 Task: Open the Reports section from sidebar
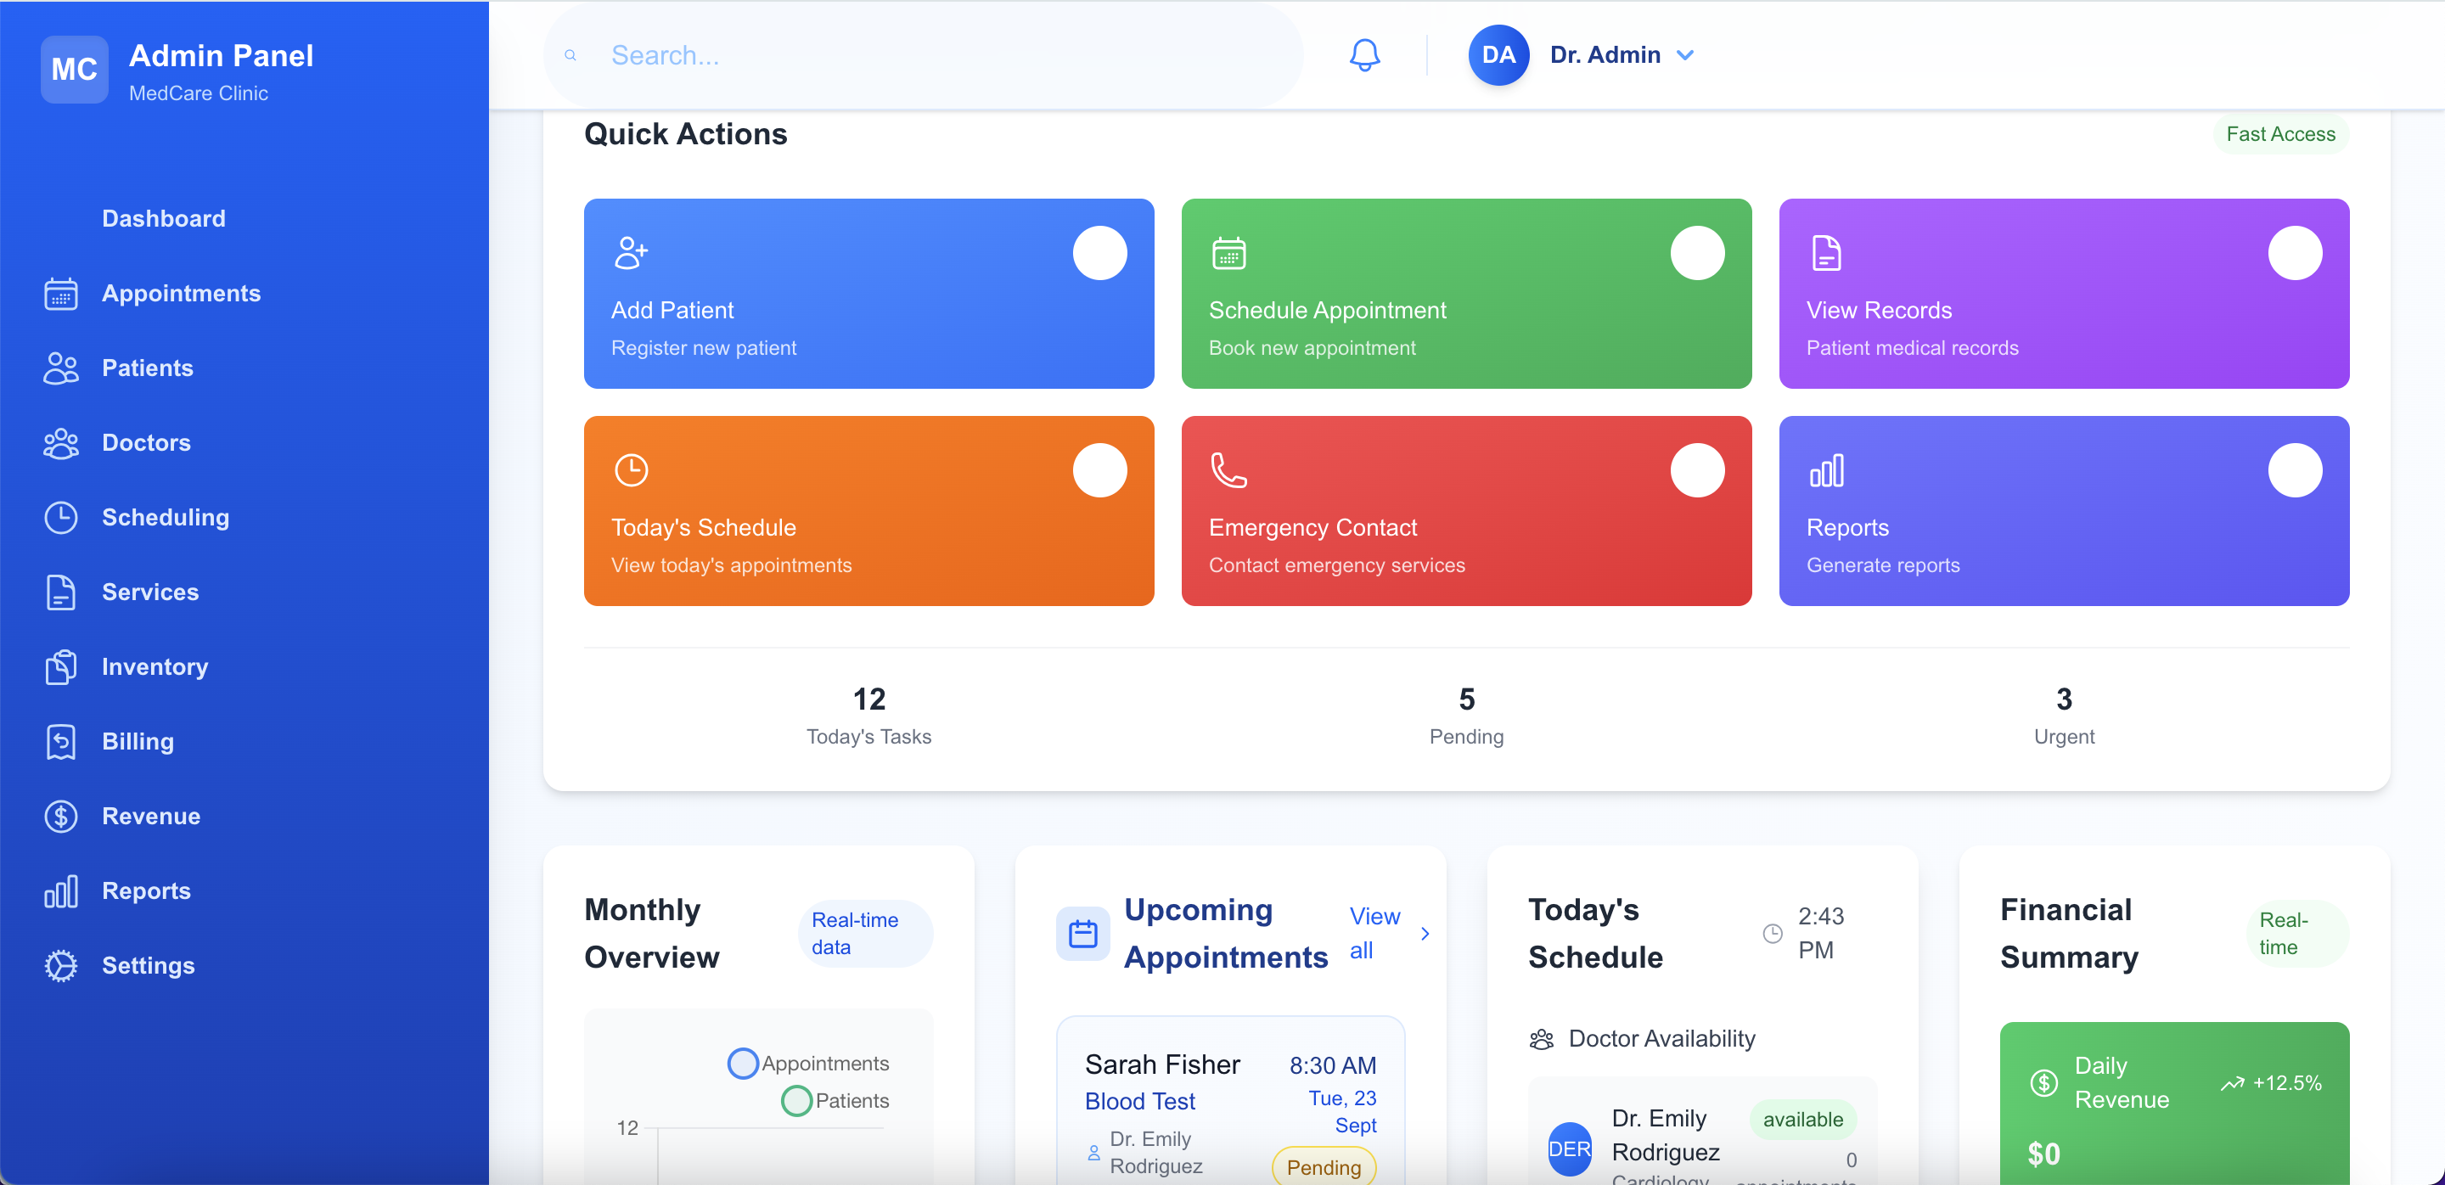[147, 890]
